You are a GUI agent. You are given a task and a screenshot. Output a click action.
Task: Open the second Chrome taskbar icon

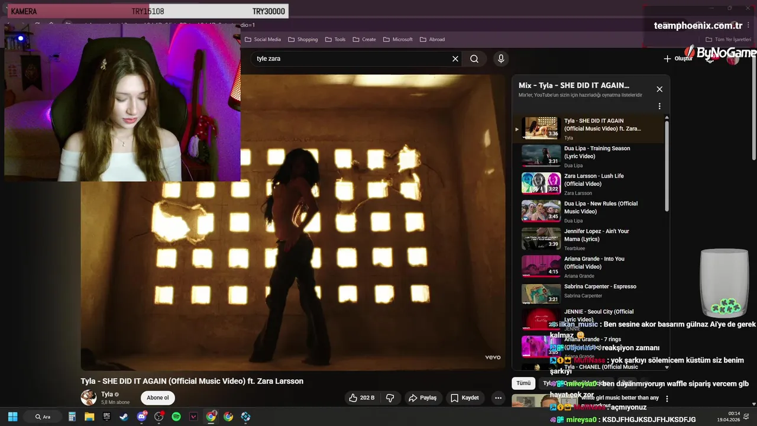coord(228,417)
